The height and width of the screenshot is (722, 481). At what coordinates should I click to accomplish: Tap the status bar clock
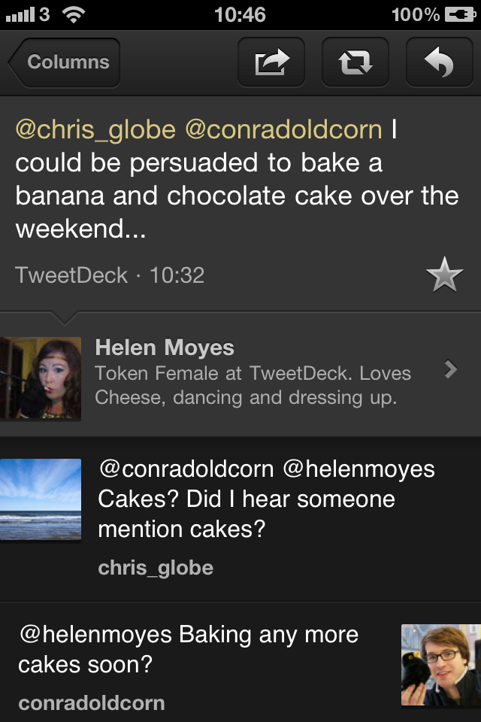click(240, 14)
